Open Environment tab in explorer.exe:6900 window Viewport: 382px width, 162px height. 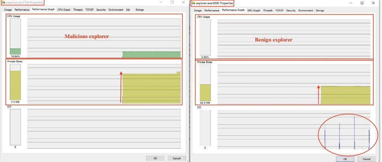(x=306, y=10)
